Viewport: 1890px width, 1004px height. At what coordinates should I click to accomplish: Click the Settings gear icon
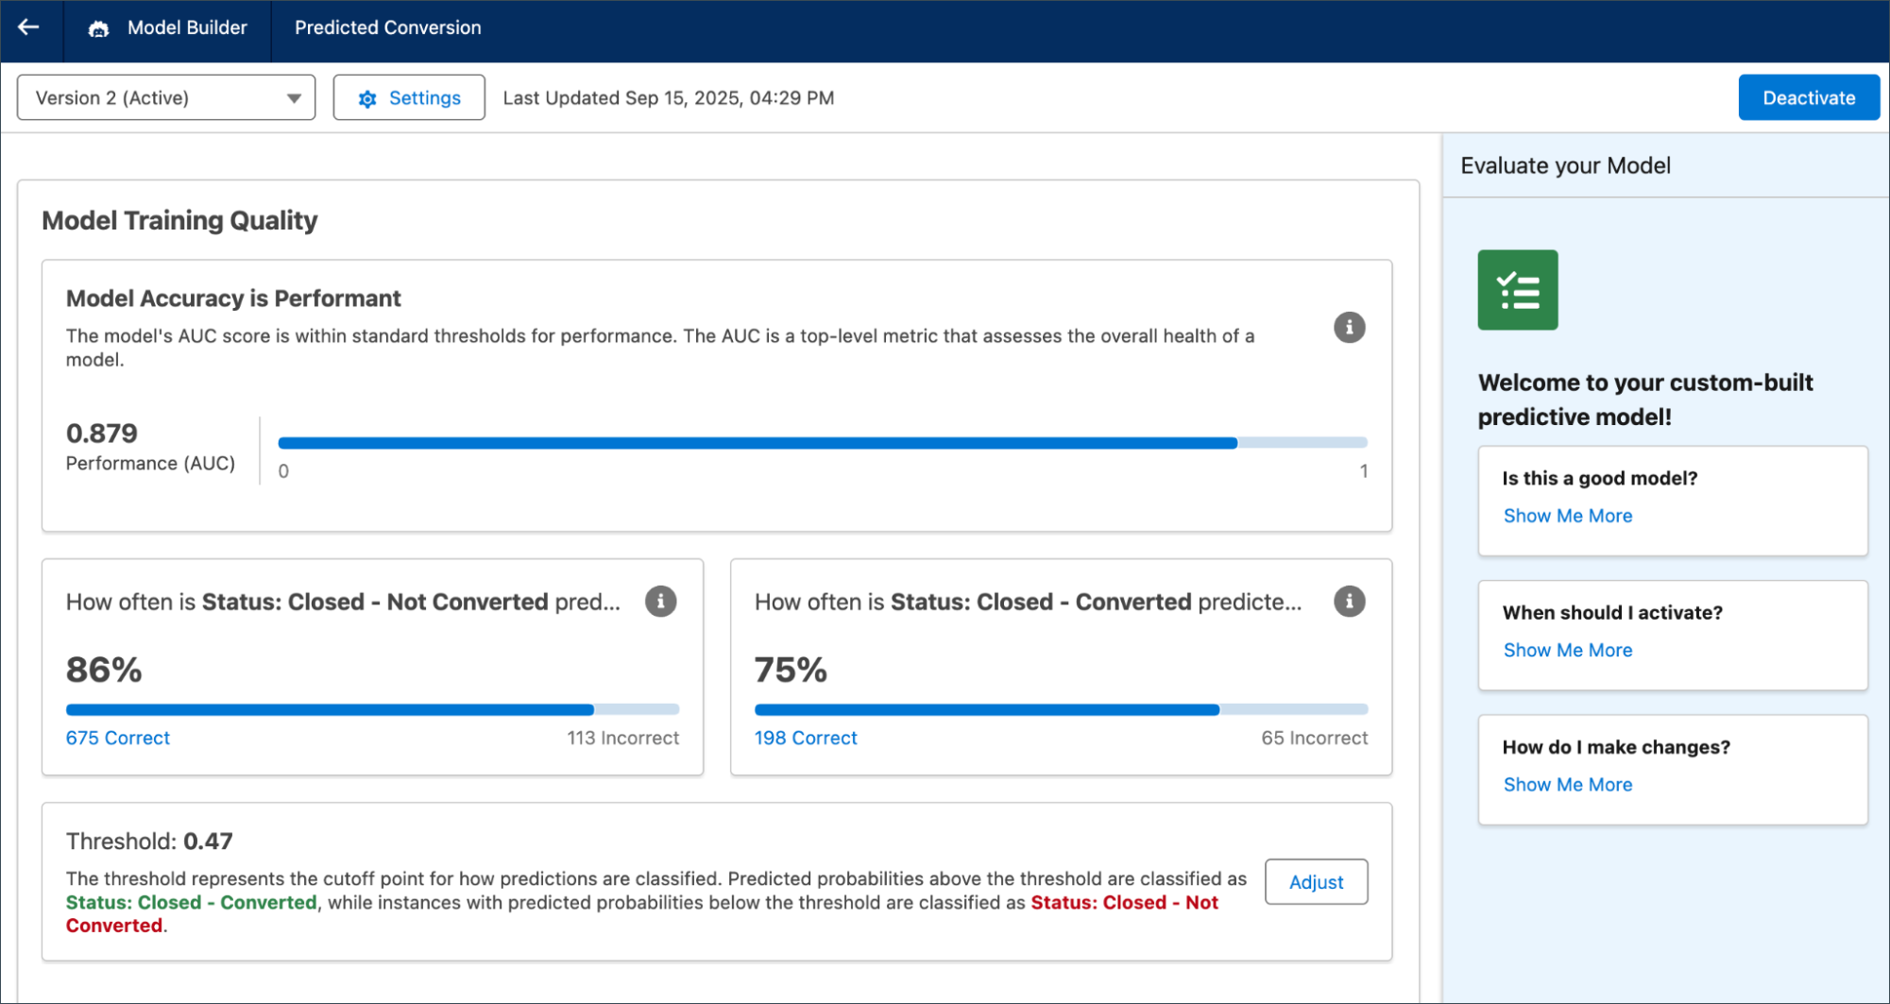click(367, 97)
